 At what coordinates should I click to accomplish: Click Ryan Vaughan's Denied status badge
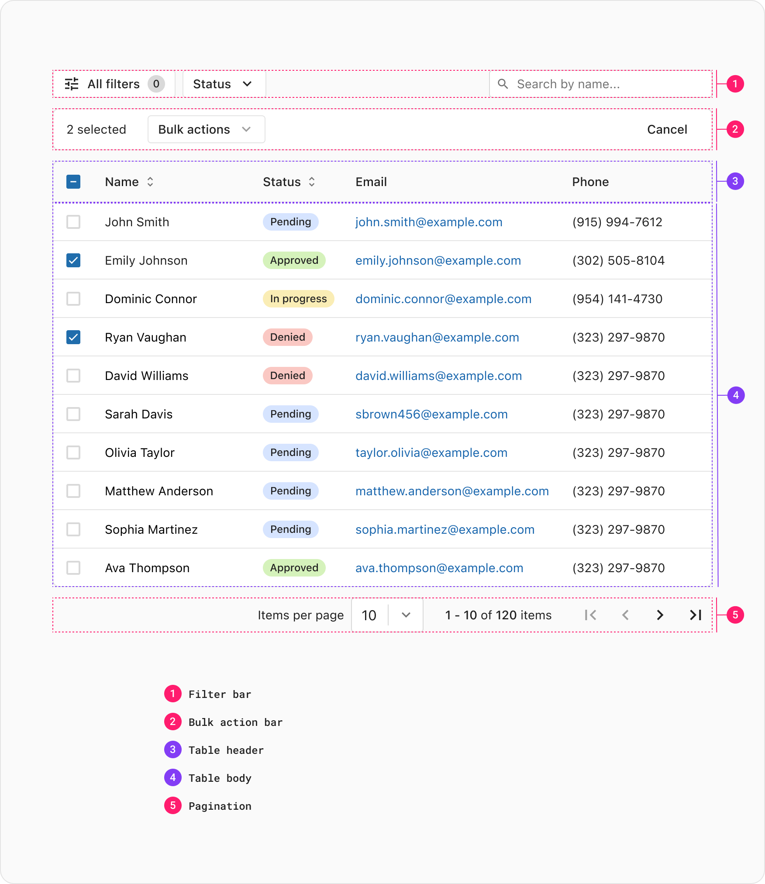[288, 337]
